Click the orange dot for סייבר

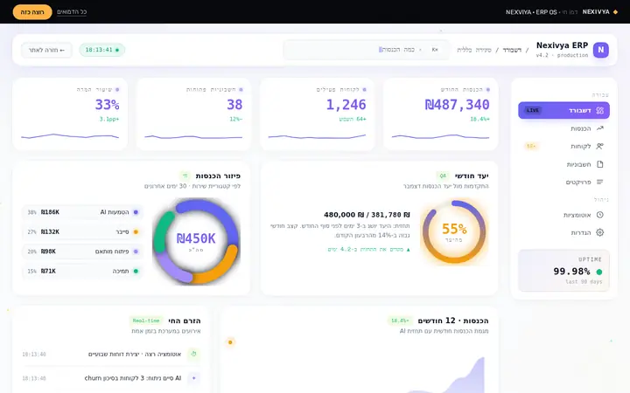pyautogui.click(x=136, y=231)
